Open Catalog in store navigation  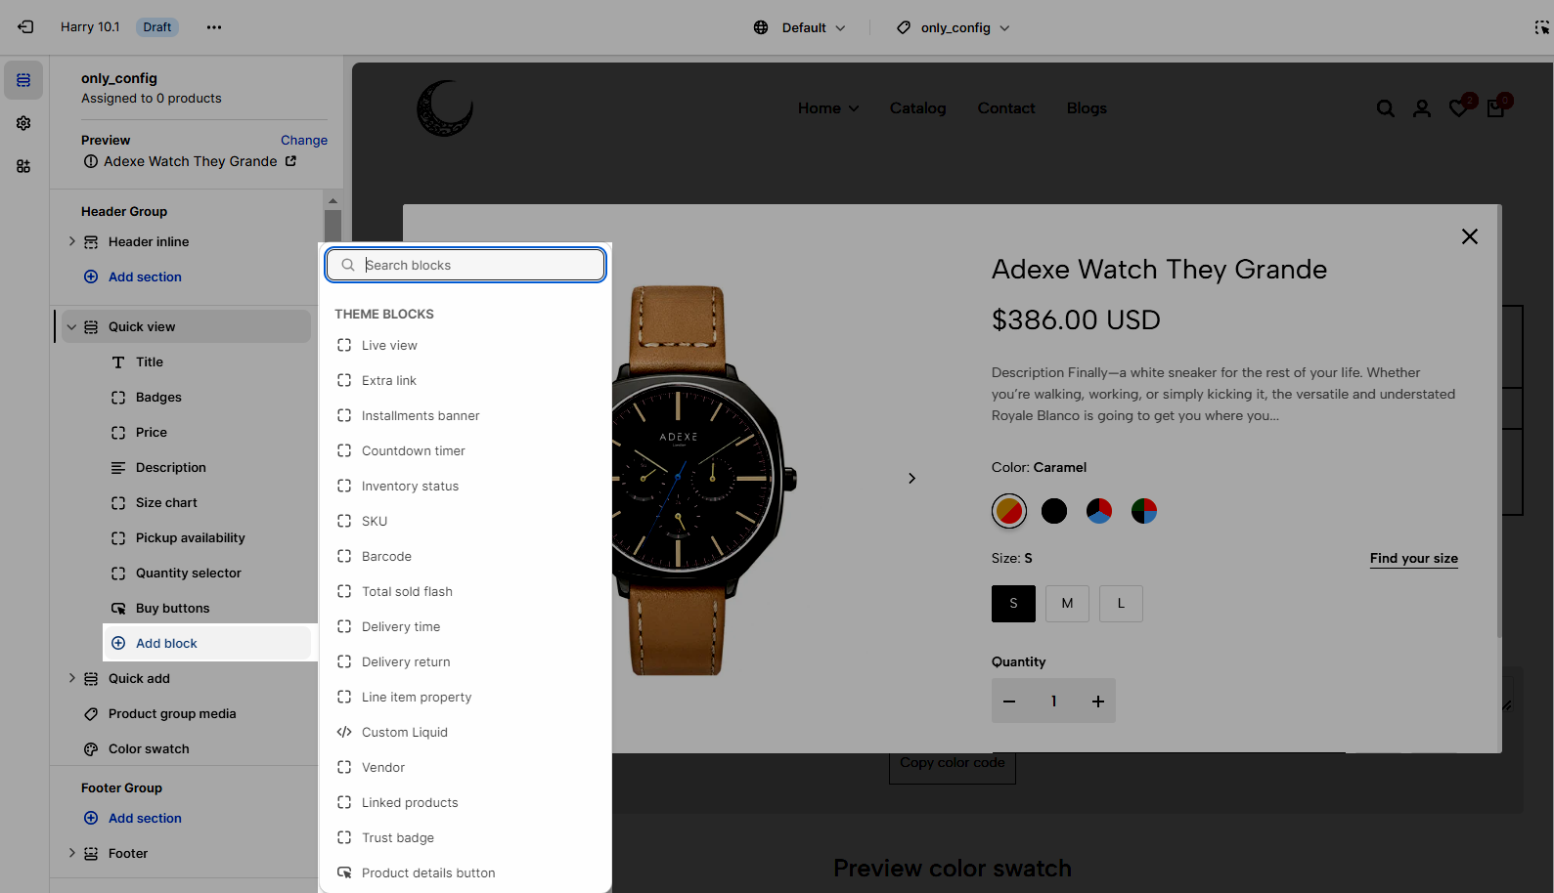pyautogui.click(x=917, y=108)
